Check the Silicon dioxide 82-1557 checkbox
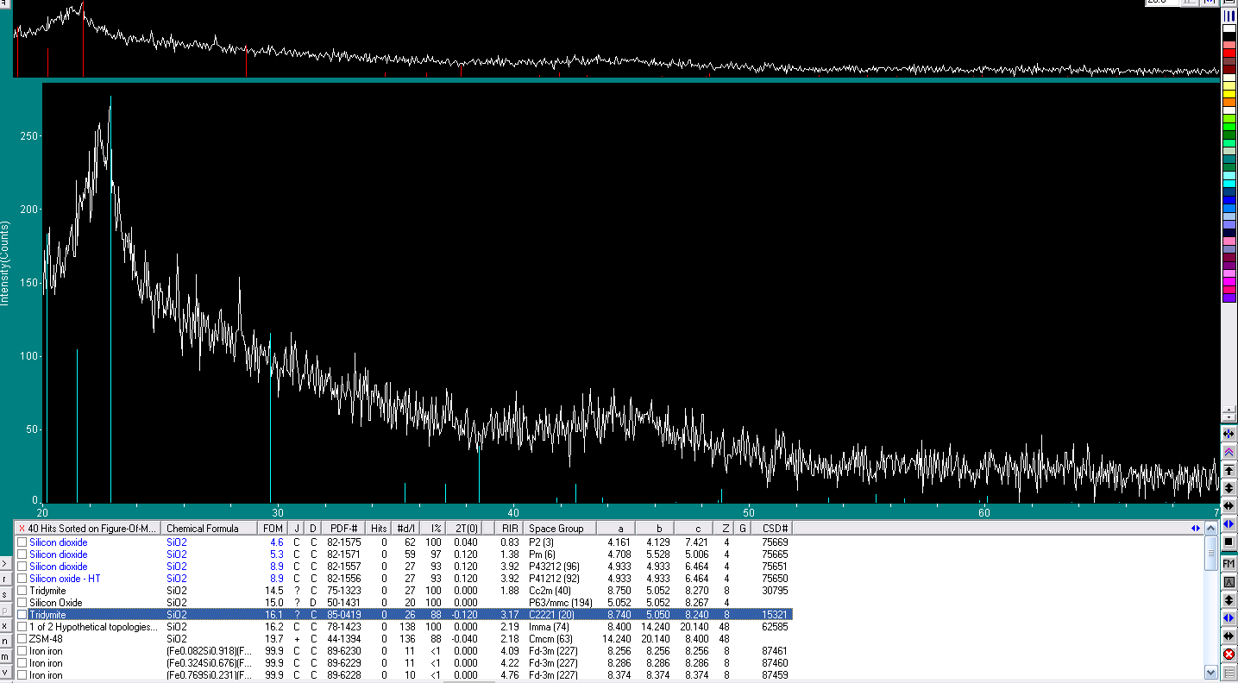The image size is (1238, 683). [x=22, y=567]
